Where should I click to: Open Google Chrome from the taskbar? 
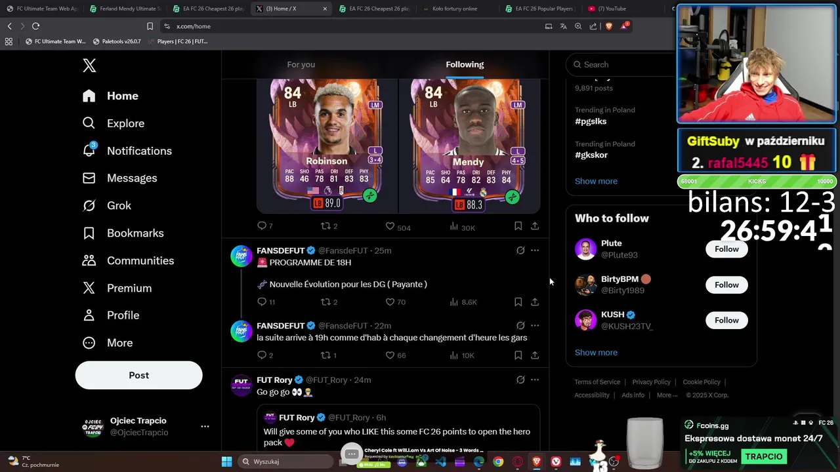(498, 462)
